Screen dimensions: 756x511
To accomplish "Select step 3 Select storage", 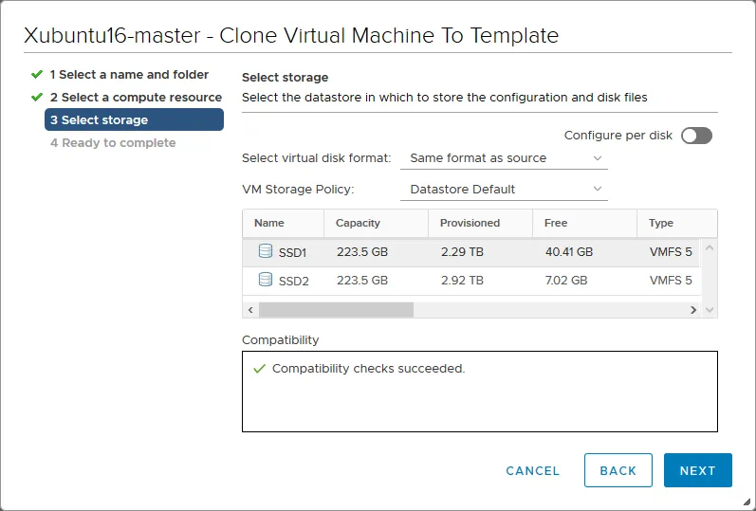I will tap(134, 119).
